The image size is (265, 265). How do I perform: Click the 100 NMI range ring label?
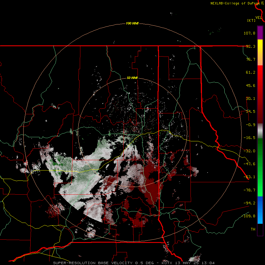pyautogui.click(x=132, y=23)
